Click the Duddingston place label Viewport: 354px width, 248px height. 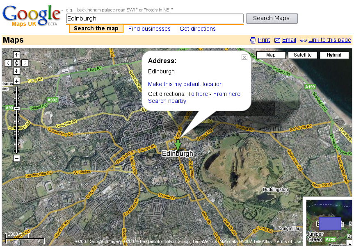pyautogui.click(x=275, y=189)
